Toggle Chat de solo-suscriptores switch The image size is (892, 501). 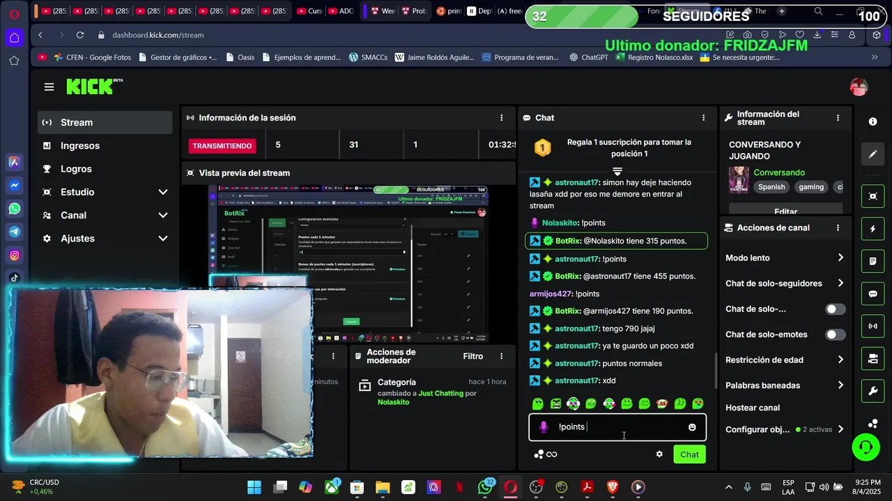tap(835, 309)
